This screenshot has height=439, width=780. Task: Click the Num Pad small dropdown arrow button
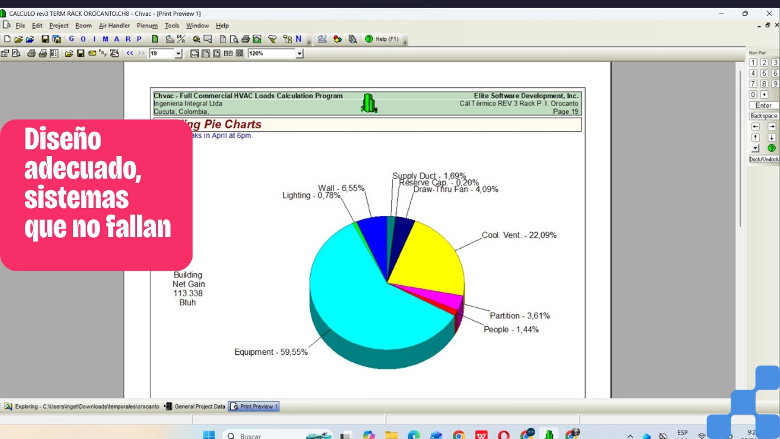756,148
